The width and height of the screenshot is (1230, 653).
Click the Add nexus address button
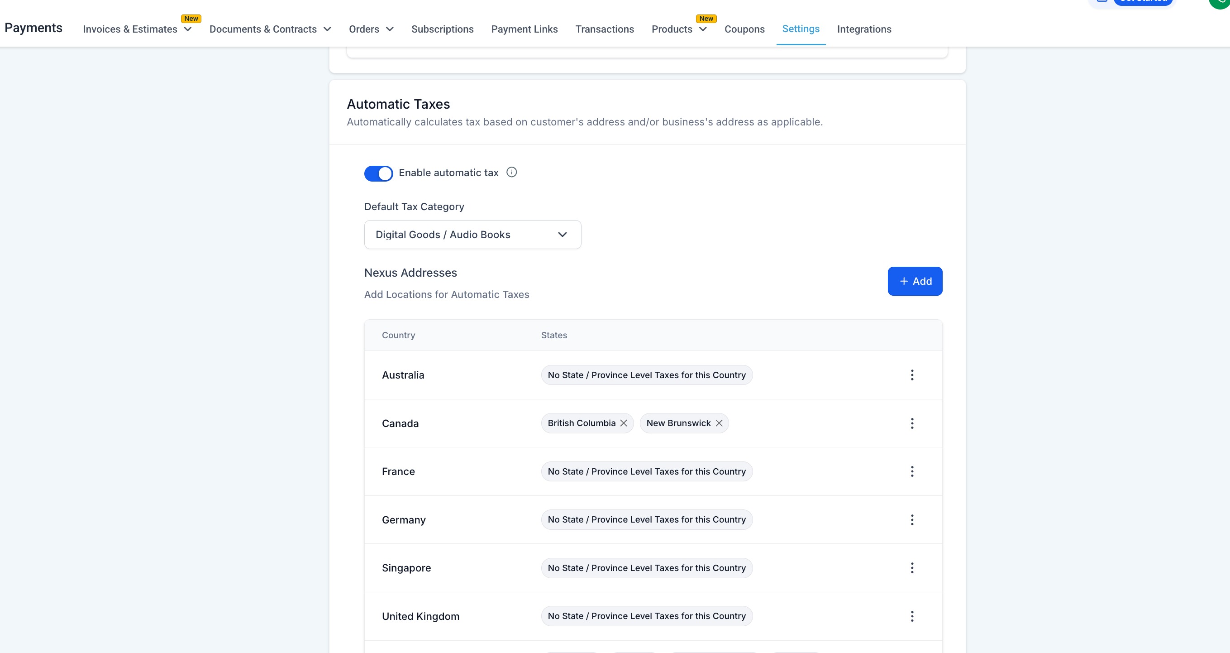[x=915, y=281]
